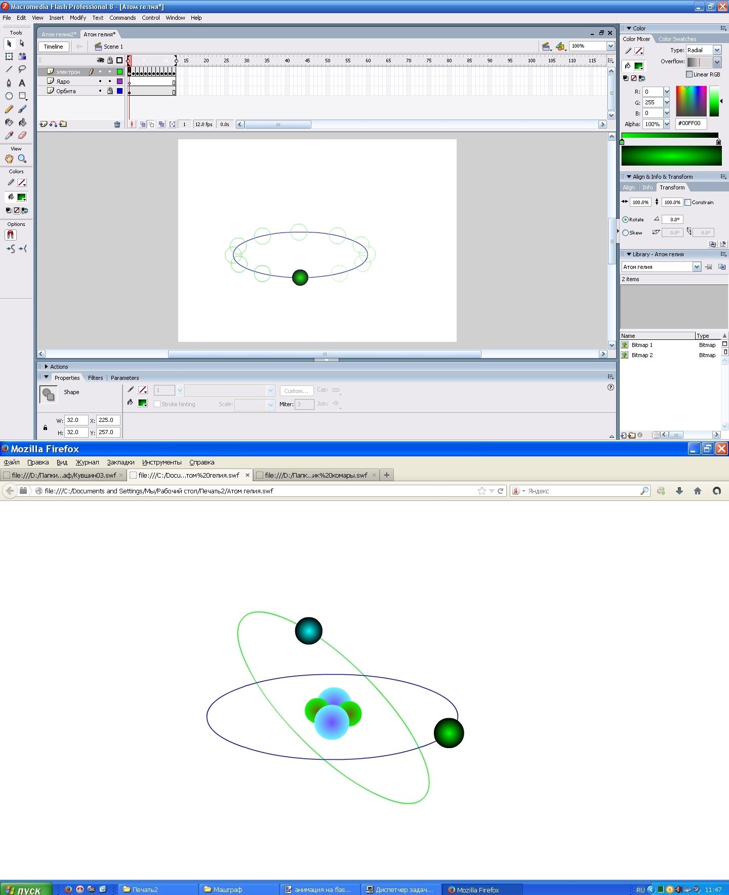This screenshot has height=895, width=729.
Task: Pick the Eraser tool
Action: [22, 135]
